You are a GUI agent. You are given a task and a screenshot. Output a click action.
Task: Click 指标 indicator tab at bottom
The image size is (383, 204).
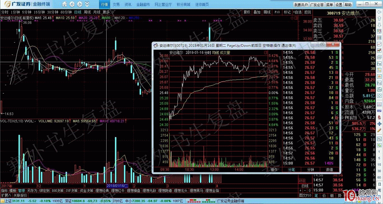coord(4,190)
